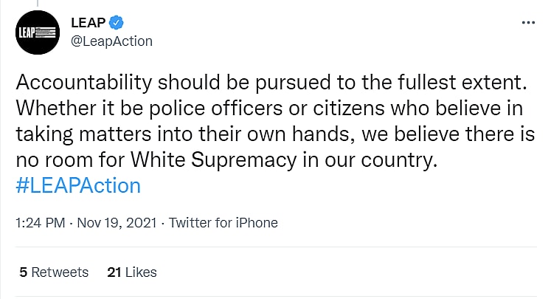The image size is (551, 299).
Task: Click the word 'police officers' in the tweet
Action: click(x=185, y=109)
